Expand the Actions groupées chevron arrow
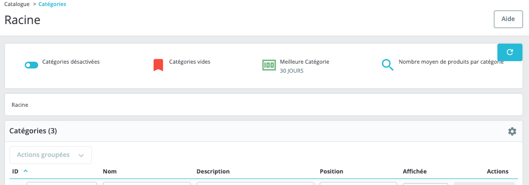Screen dimensions: 529x185 point(81,155)
